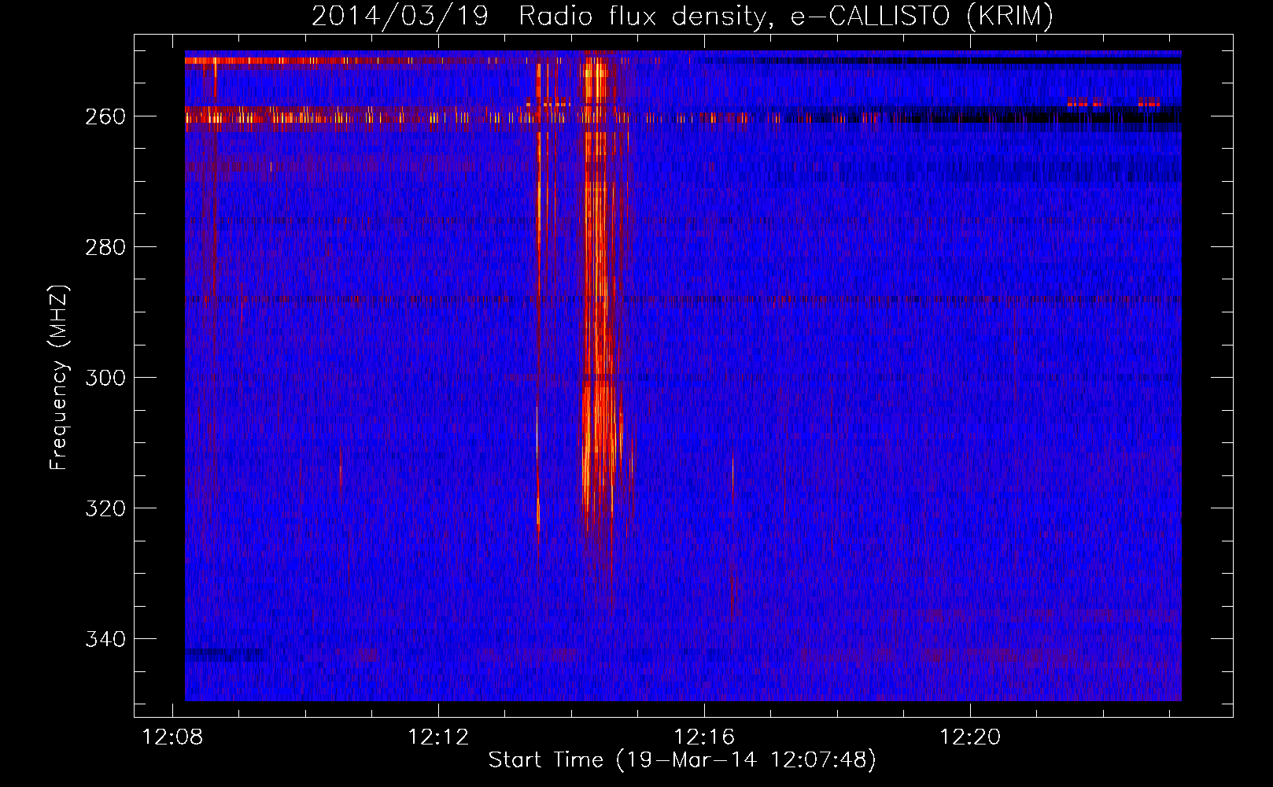This screenshot has height=787, width=1273.
Task: Click the 300 frequency tick label
Action: tap(105, 378)
